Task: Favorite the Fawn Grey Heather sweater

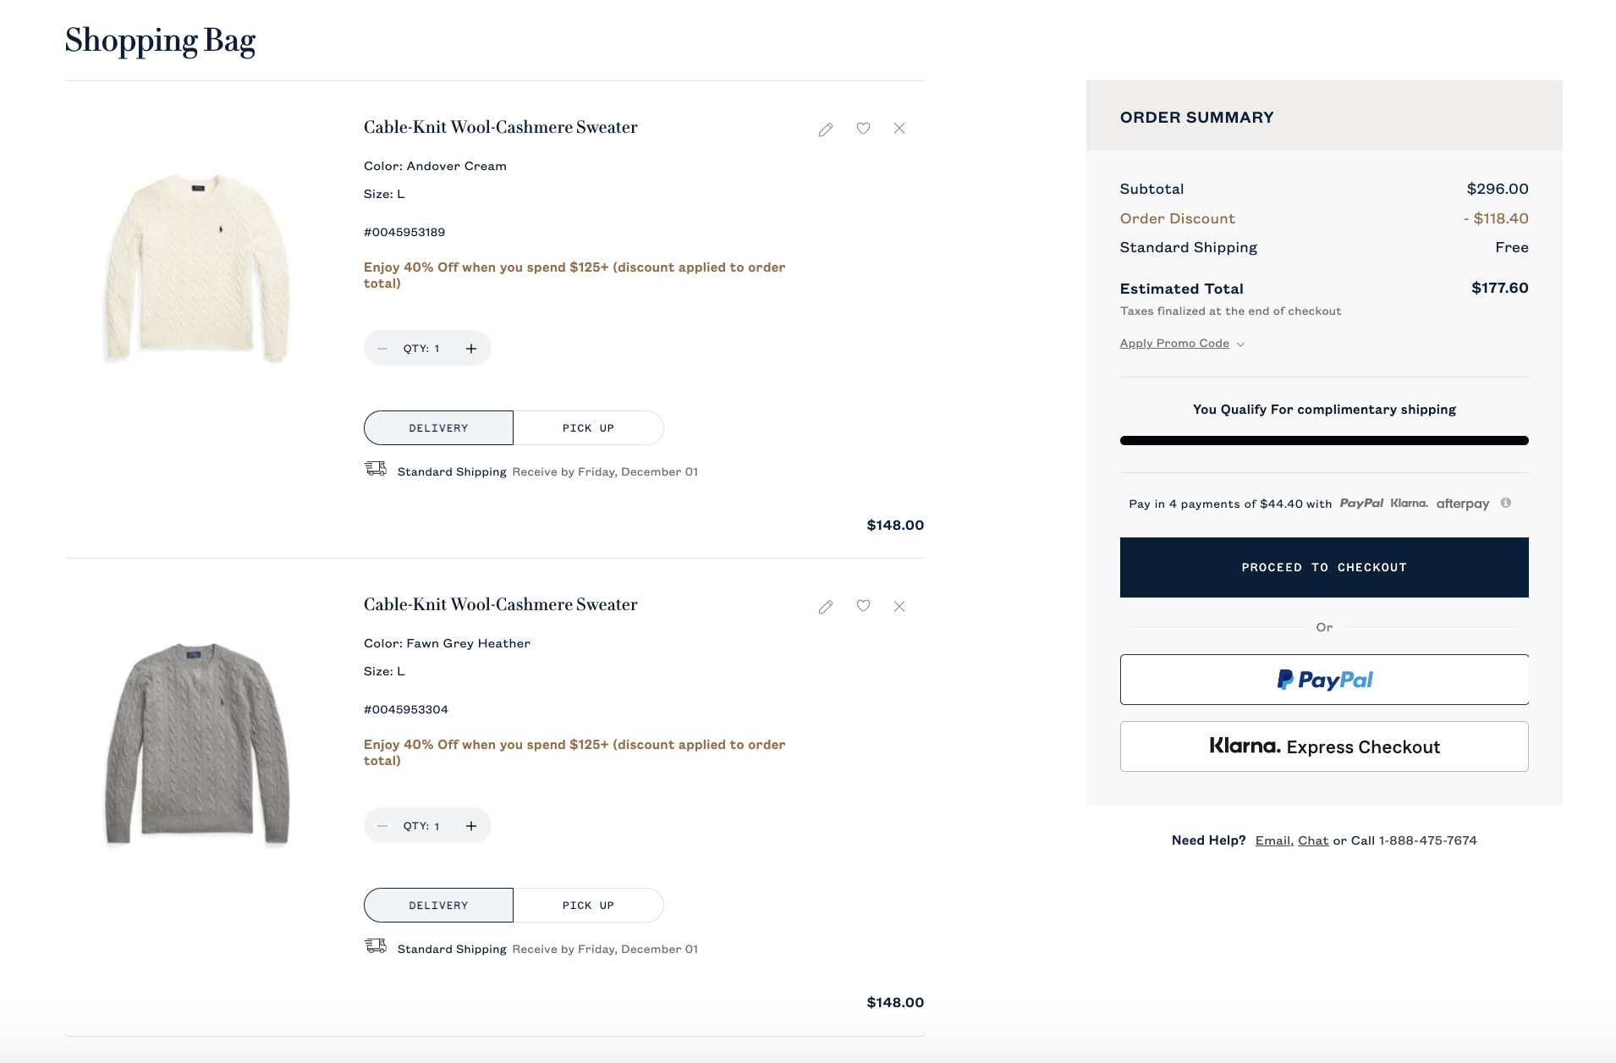Action: coord(863,606)
